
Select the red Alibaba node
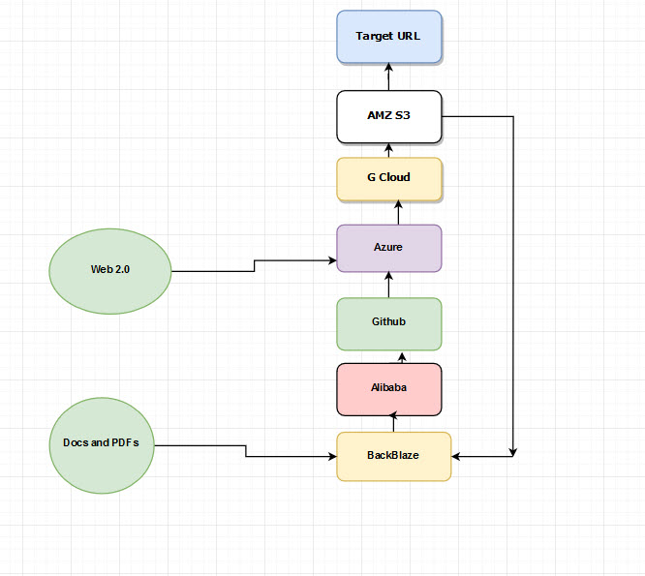(x=388, y=389)
